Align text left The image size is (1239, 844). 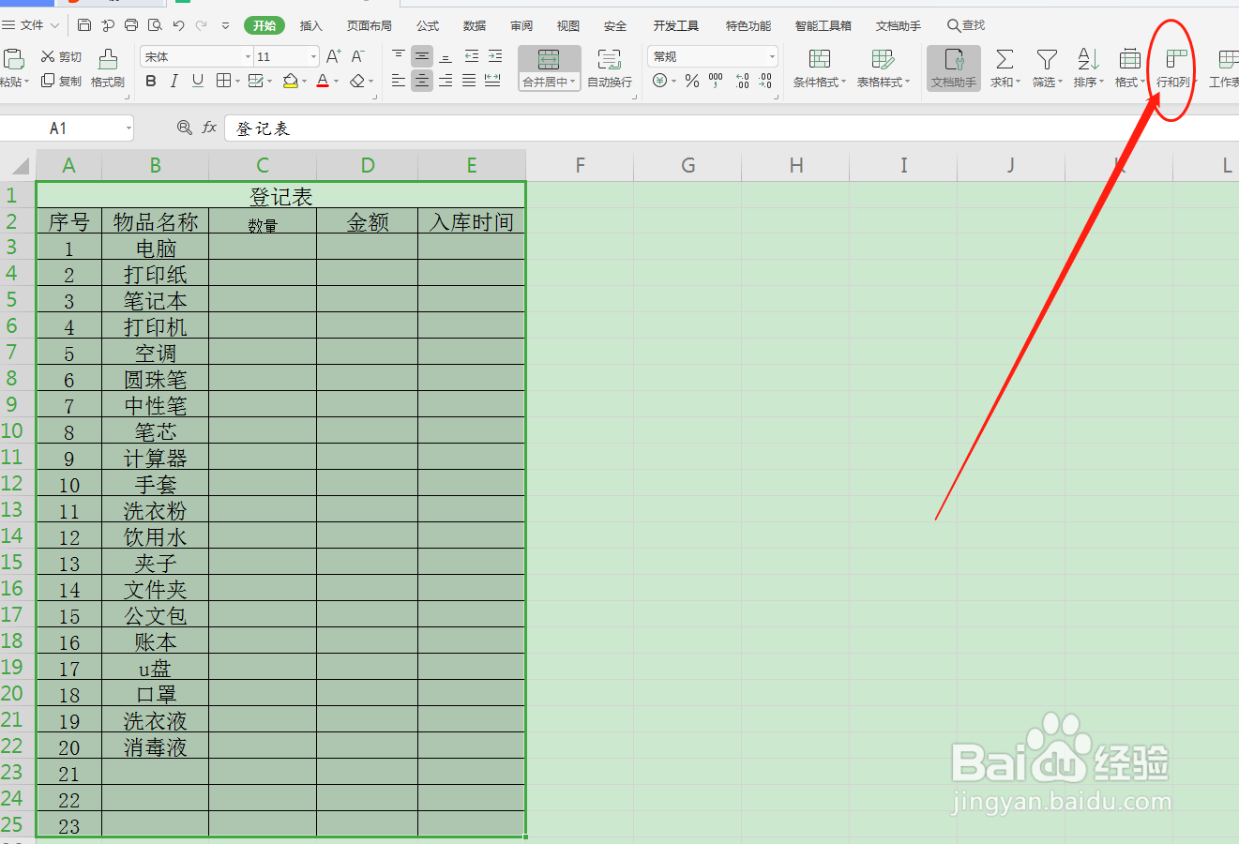399,82
